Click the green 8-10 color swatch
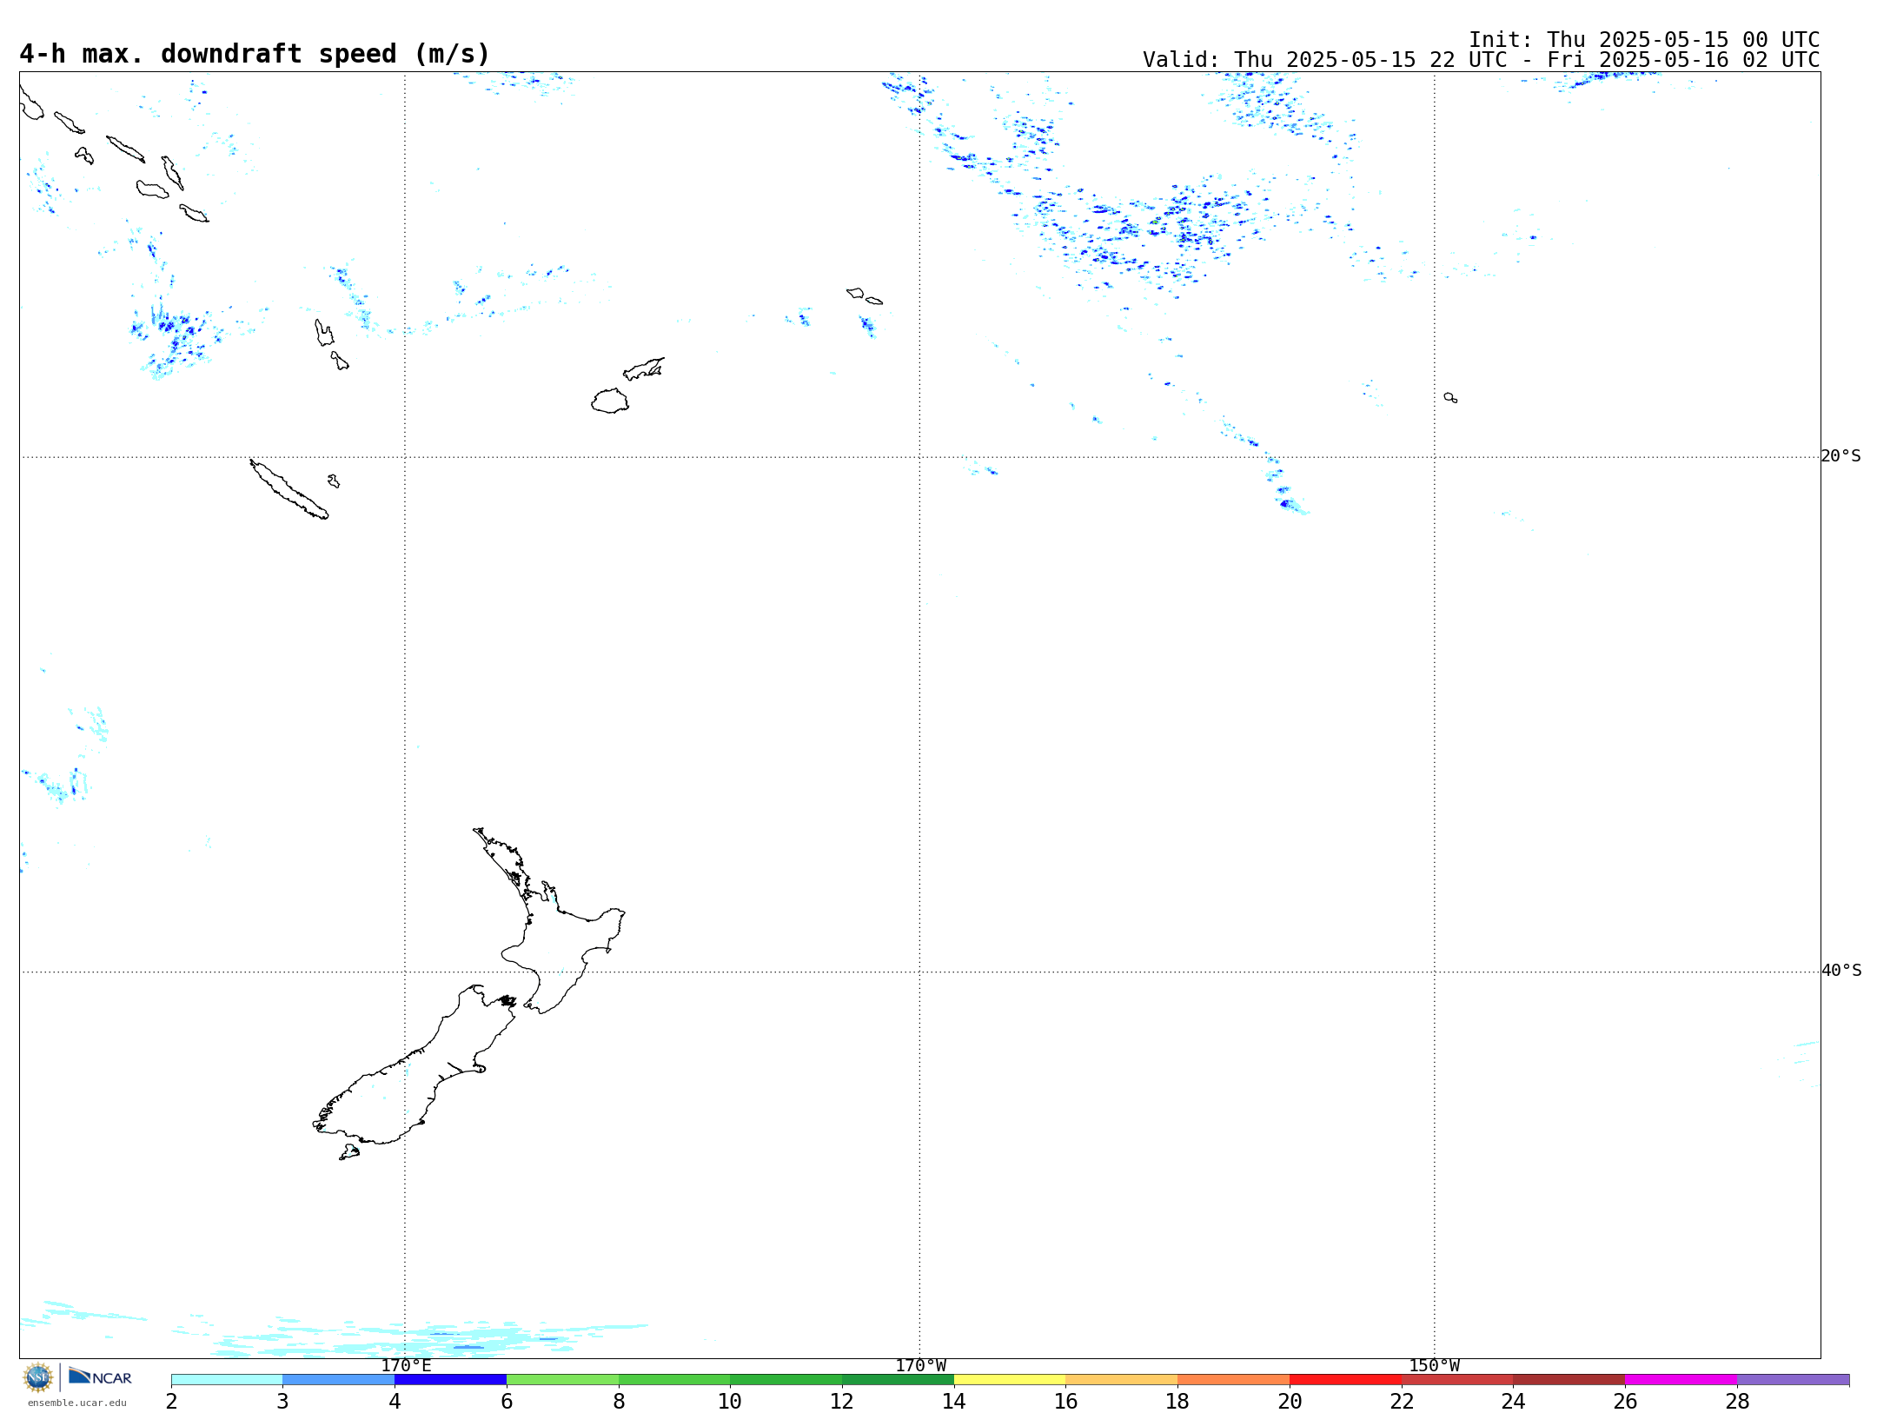 click(x=674, y=1379)
